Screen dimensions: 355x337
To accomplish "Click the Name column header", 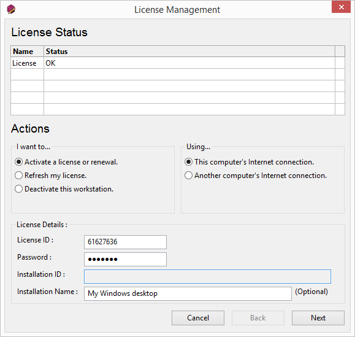I will coord(27,52).
